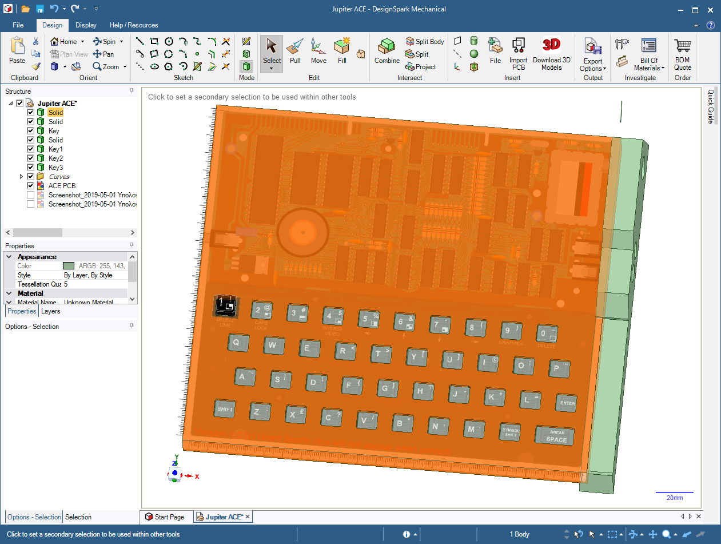
Task: Click the Save icon in title bar
Action: click(x=40, y=9)
